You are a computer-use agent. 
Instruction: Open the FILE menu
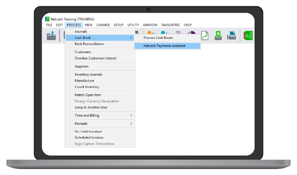click(49, 25)
